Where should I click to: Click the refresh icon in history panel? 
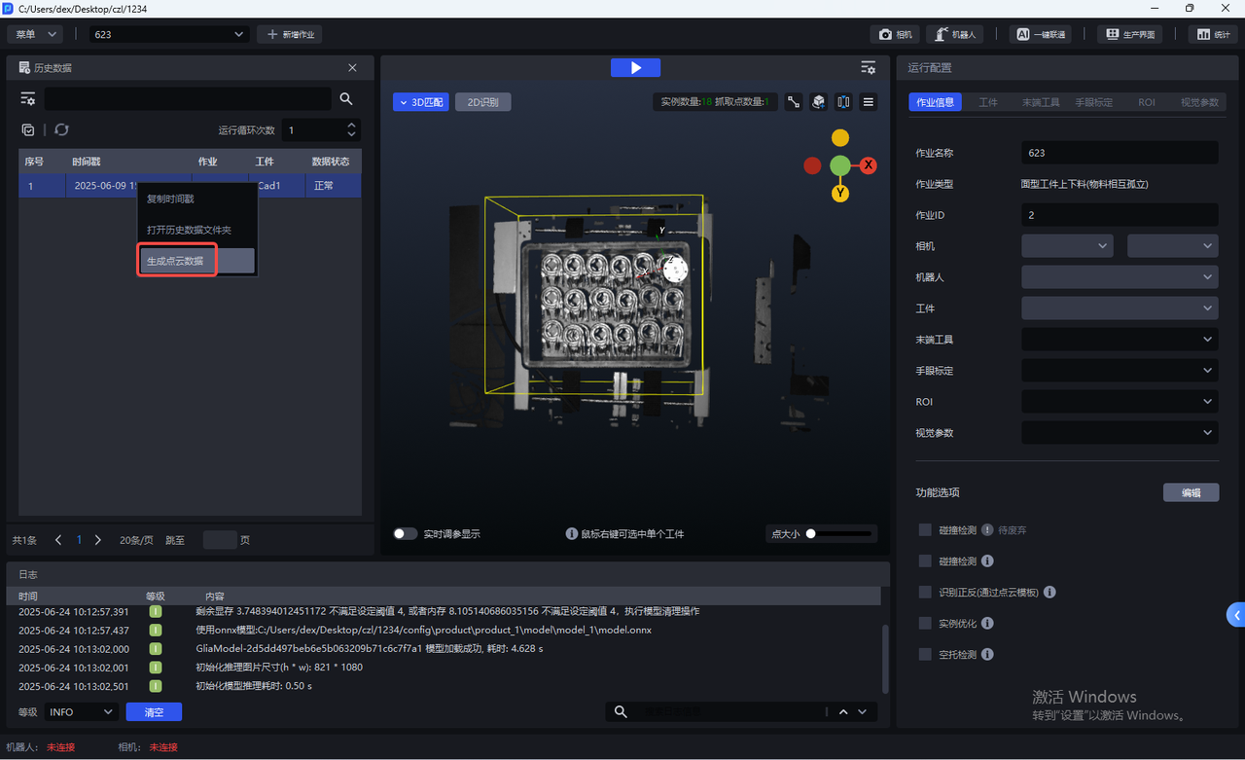coord(61,129)
